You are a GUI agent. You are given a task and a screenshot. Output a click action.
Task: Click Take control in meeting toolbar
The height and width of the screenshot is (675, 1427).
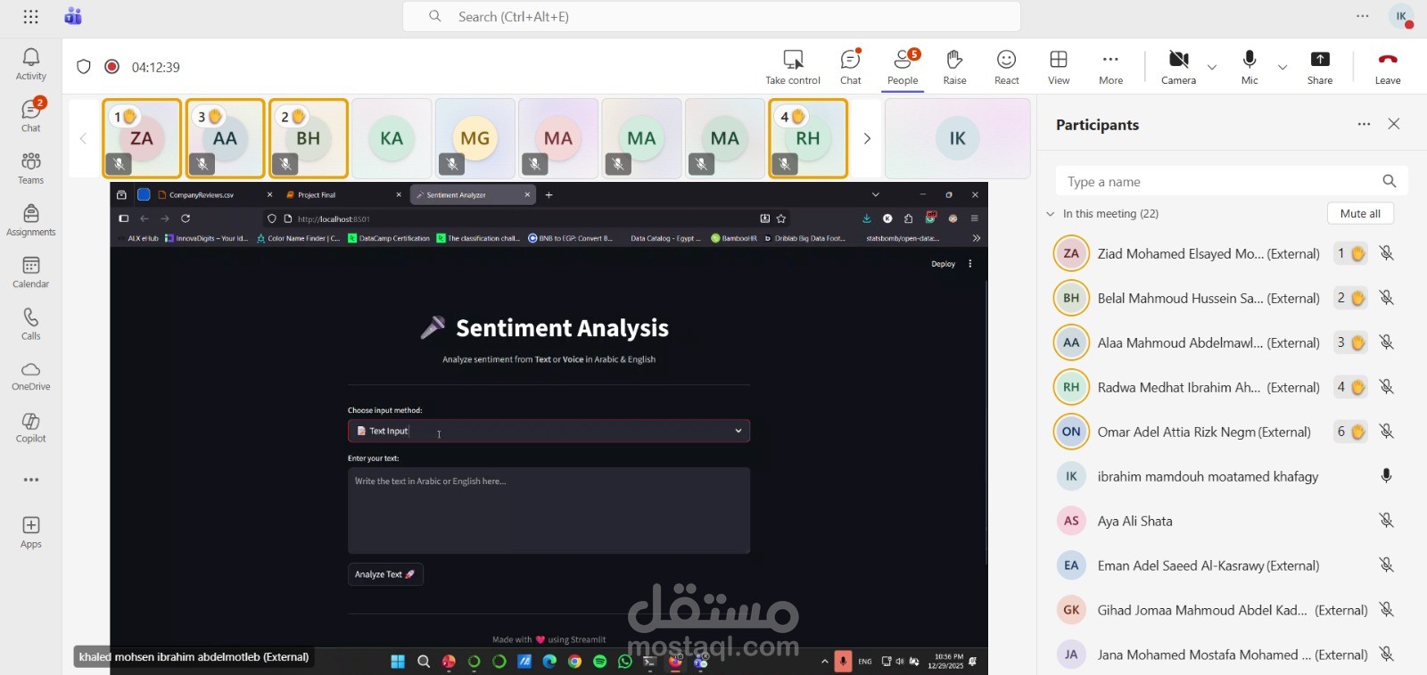(793, 67)
